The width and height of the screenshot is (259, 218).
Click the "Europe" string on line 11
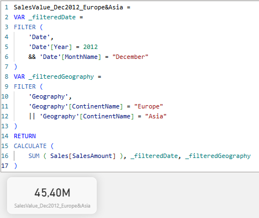click(x=149, y=106)
